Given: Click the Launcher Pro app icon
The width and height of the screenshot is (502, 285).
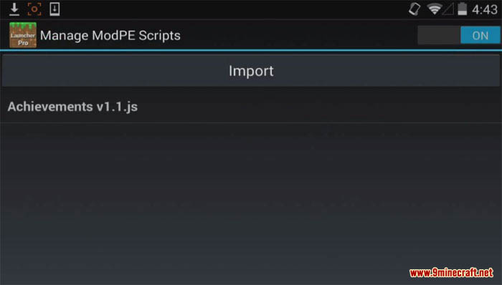Looking at the screenshot, I should 23,35.
